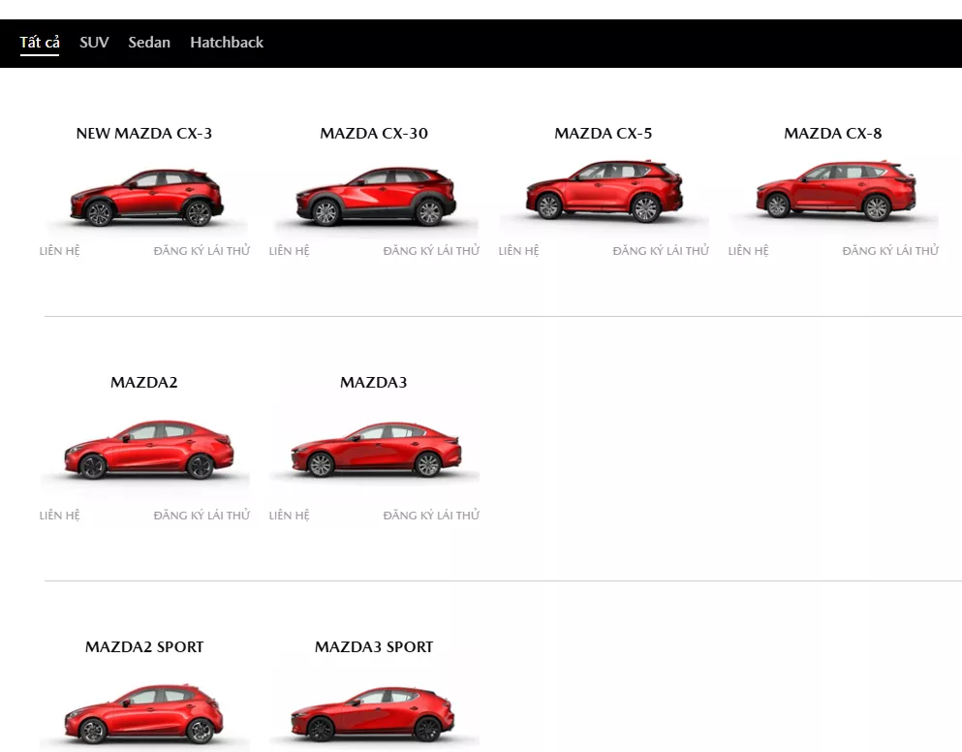Viewport: 962px width, 752px height.
Task: Open the MAZDA CX-5 model title
Action: [603, 133]
